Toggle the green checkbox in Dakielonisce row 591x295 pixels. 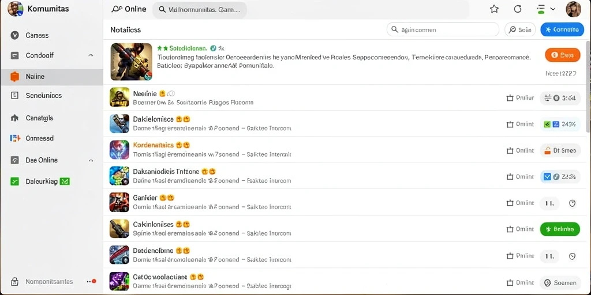coord(547,124)
